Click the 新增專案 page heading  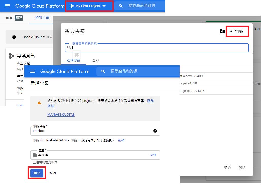40,83
